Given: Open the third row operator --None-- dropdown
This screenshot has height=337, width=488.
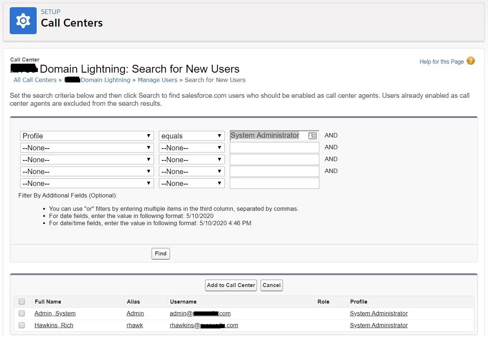Looking at the screenshot, I should tap(192, 159).
